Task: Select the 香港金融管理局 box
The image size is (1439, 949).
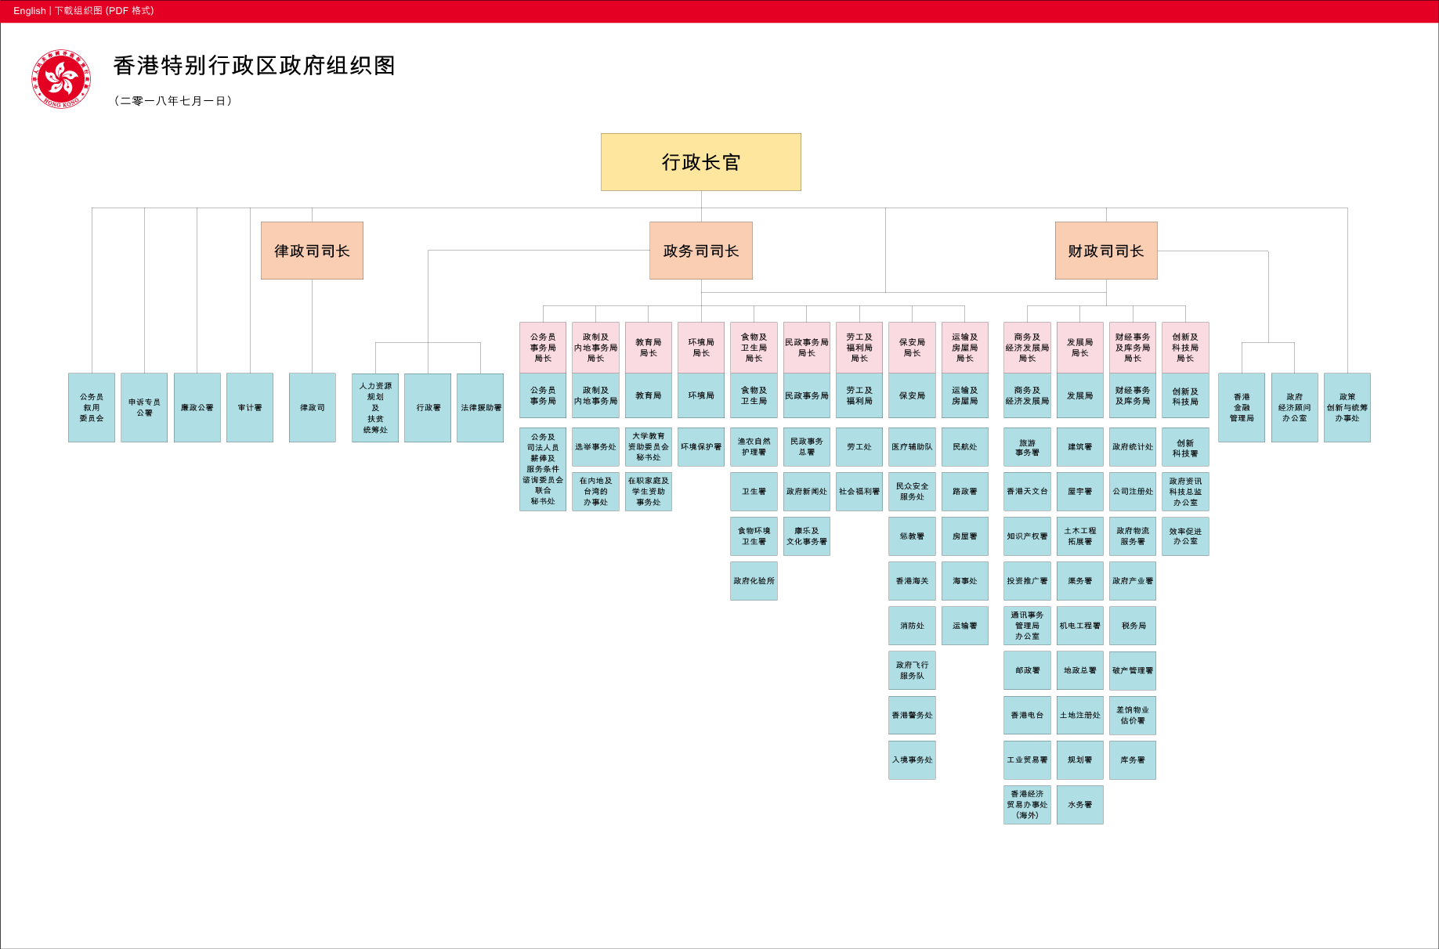Action: pos(1242,407)
